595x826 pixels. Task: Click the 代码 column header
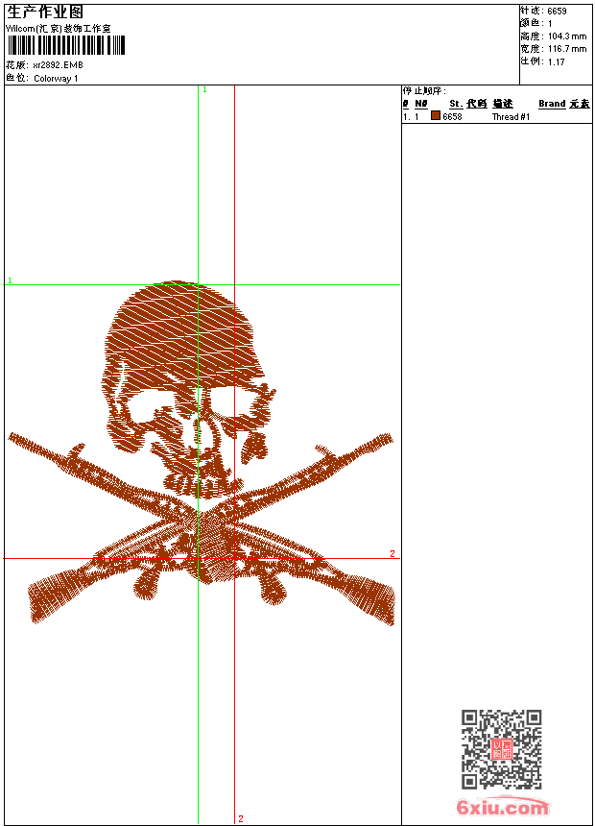coord(477,104)
